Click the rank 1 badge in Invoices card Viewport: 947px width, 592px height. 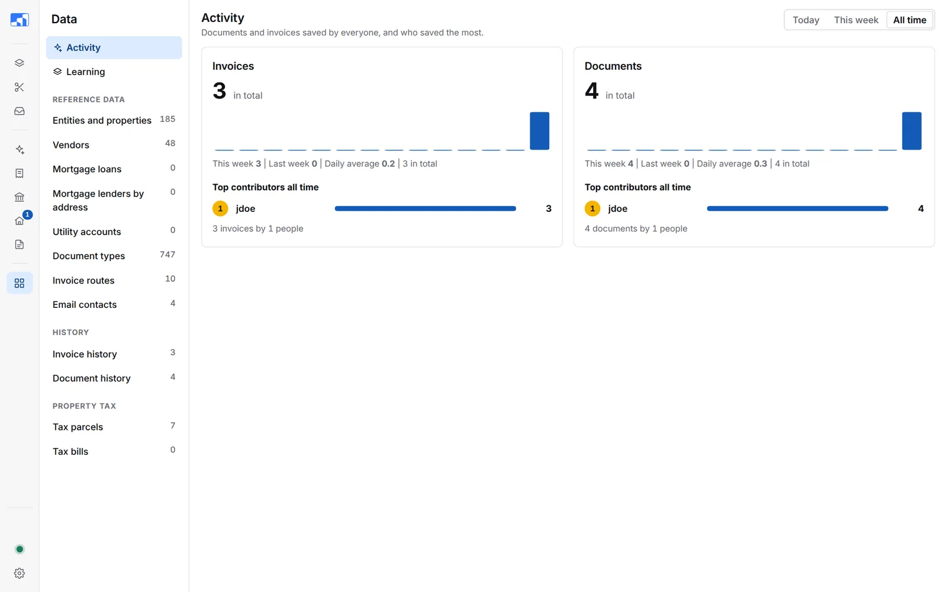[x=220, y=208]
